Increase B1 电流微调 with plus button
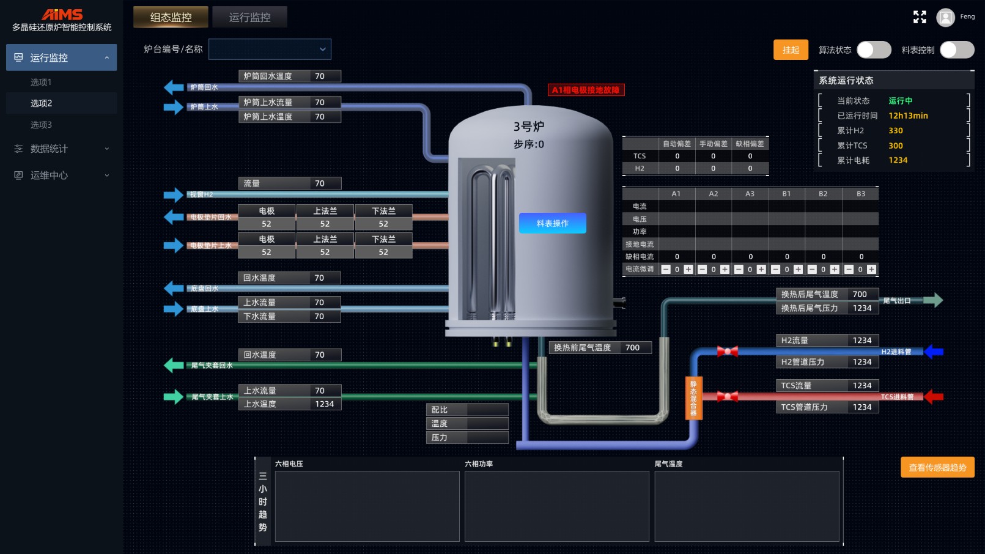The width and height of the screenshot is (985, 554). 798,269
